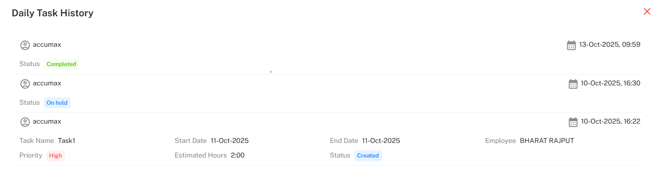
Task: Click the 10-Oct-2025, 16:22 timestamp
Action: (x=610, y=121)
